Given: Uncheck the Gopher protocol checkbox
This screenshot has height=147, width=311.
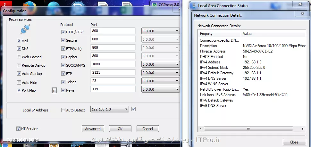Looking at the screenshot, I should pyautogui.click(x=63, y=57).
